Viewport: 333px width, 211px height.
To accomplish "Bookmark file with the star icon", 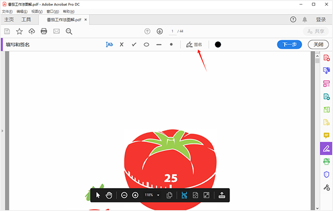I will point(19,31).
